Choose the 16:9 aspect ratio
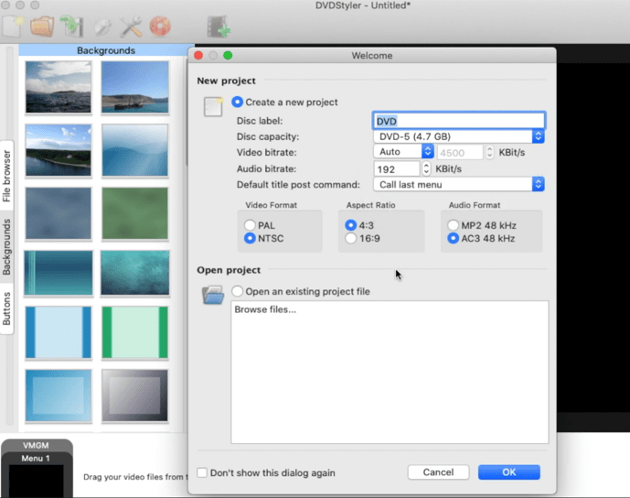Screen dimensions: 630x498 350,239
